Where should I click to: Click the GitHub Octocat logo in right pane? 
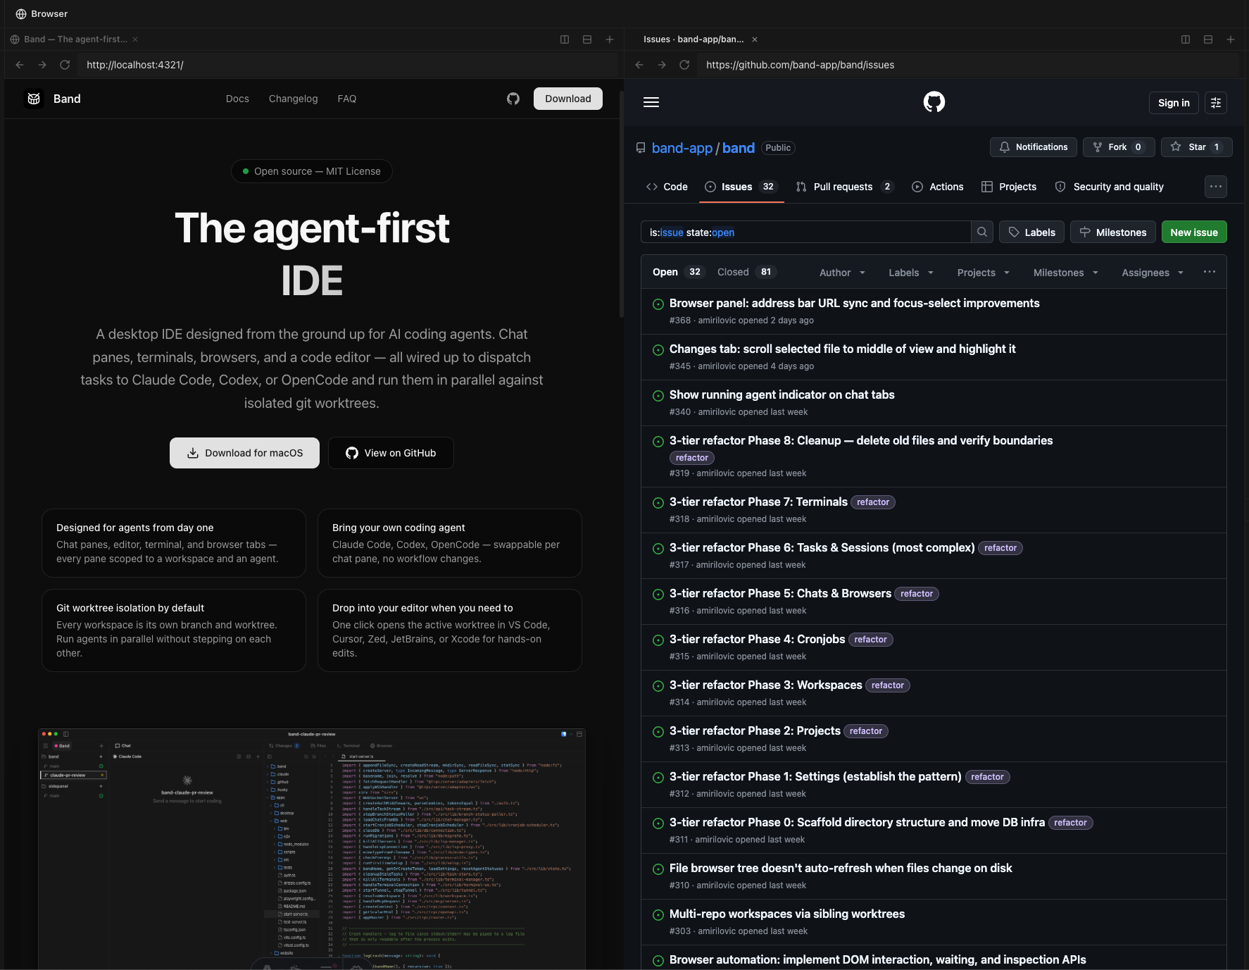[x=934, y=102]
